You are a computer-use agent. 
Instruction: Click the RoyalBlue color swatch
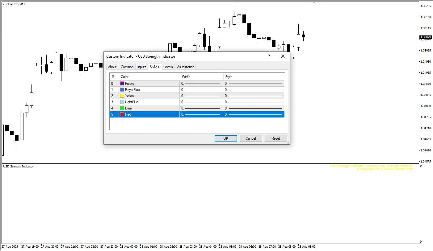pyautogui.click(x=122, y=90)
